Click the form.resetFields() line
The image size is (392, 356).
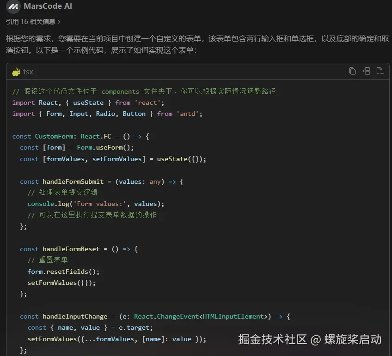(x=63, y=272)
